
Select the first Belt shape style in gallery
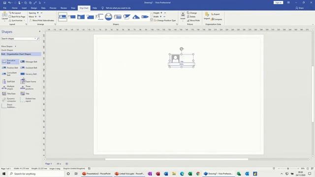(63, 17)
